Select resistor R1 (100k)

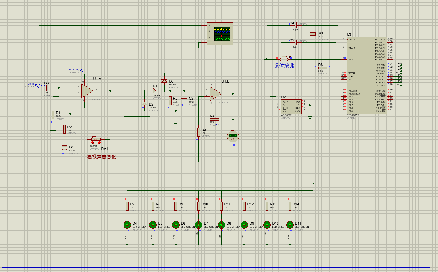click(53, 115)
